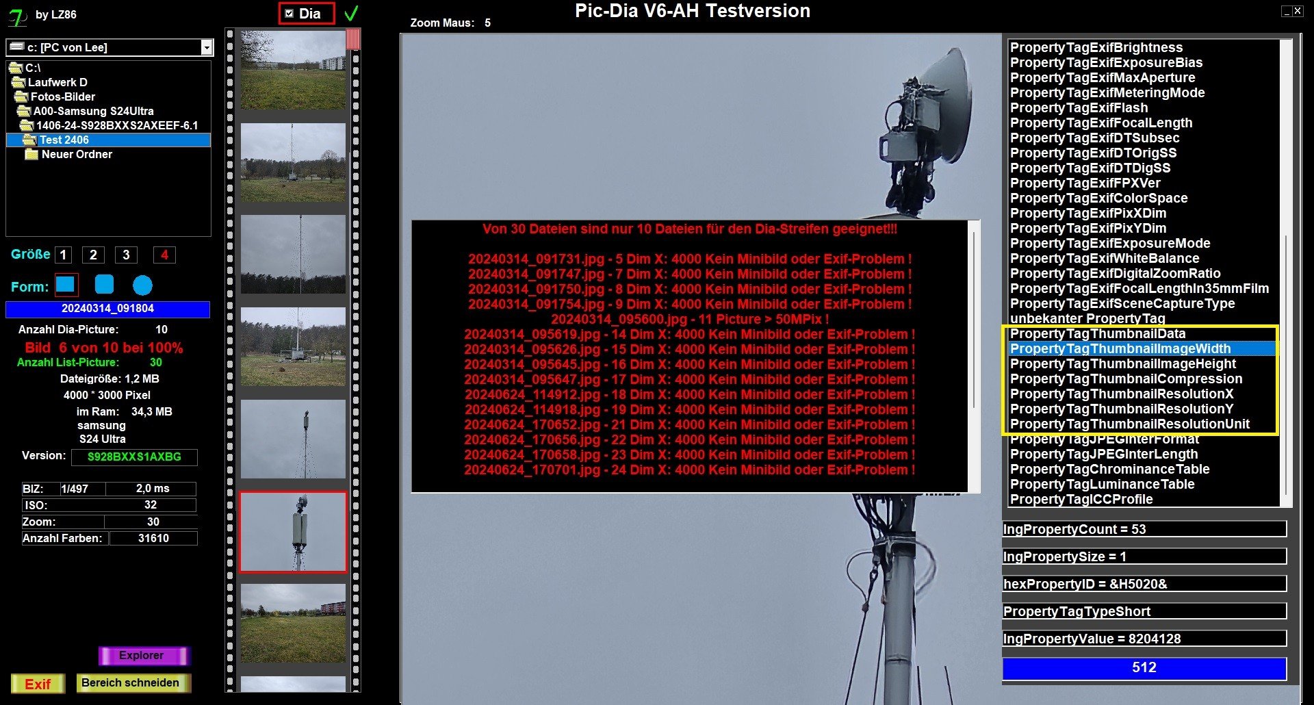Screen dimensions: 1314x705
Task: Select the rounded square form icon
Action: (104, 285)
